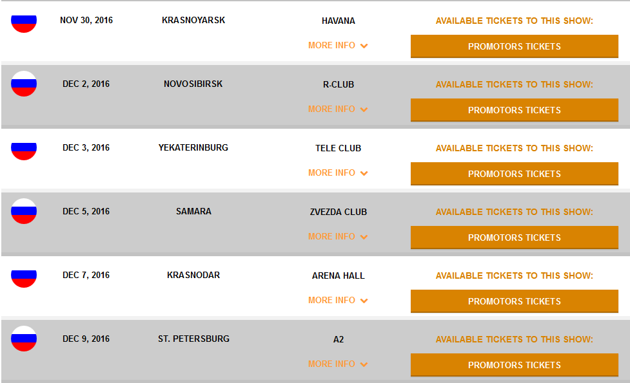The image size is (630, 383).
Task: Buy Promotors Tickets for Yekaterinburg show
Action: pyautogui.click(x=514, y=174)
